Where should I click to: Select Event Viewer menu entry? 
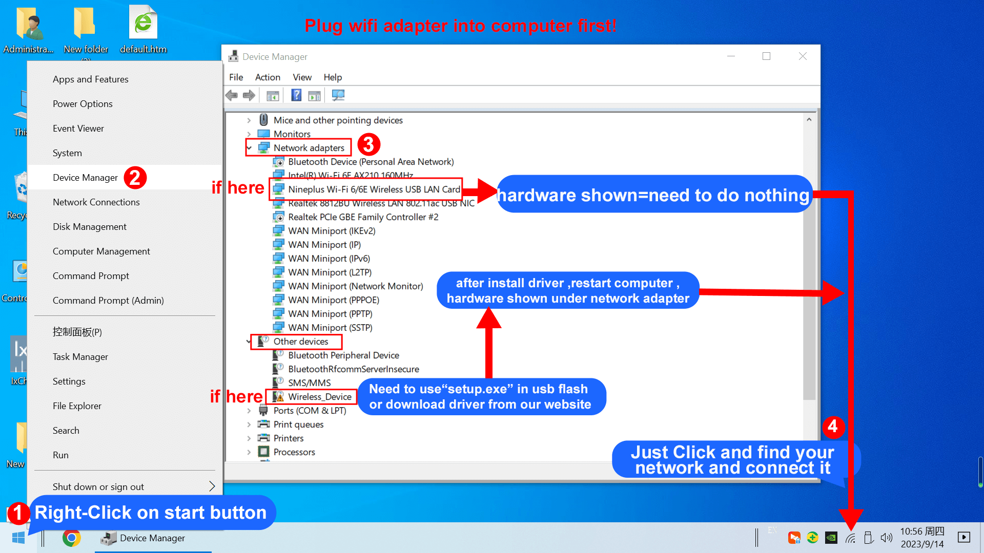(125, 129)
